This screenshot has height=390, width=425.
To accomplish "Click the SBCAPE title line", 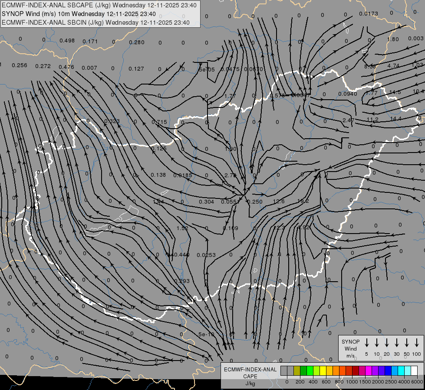I will tap(99, 5).
